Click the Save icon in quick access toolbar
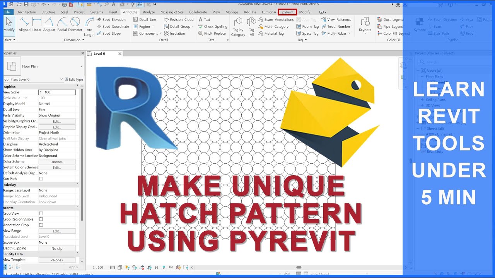 point(26,4)
